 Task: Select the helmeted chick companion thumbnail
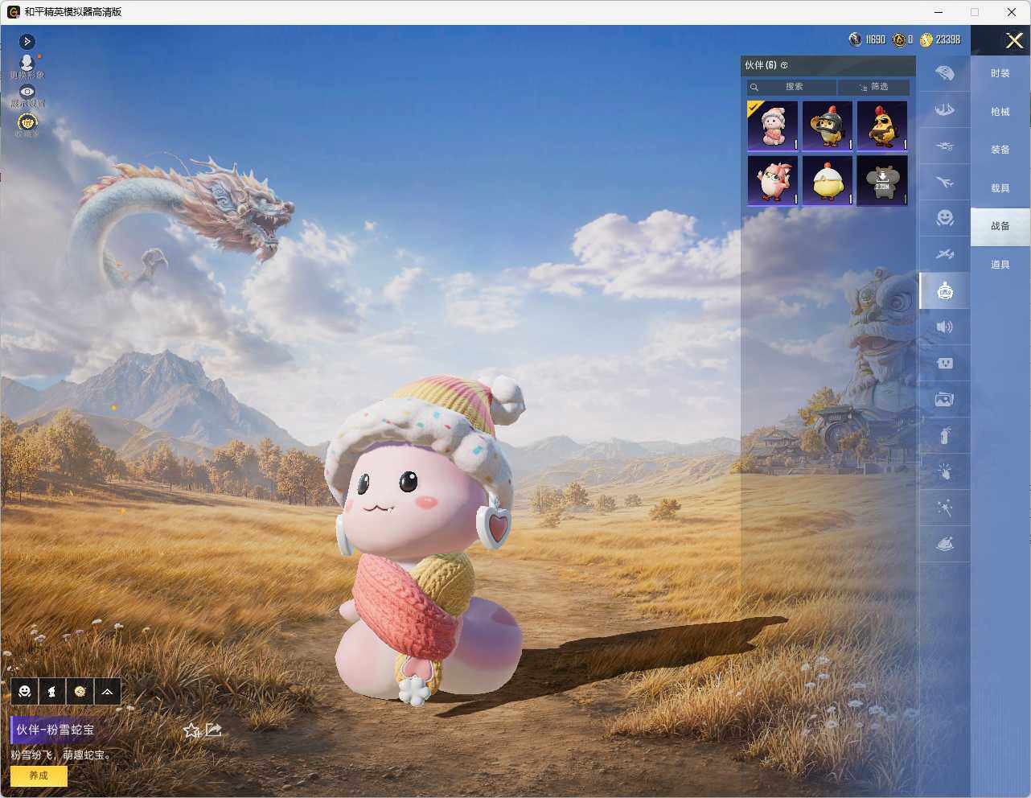(x=828, y=125)
